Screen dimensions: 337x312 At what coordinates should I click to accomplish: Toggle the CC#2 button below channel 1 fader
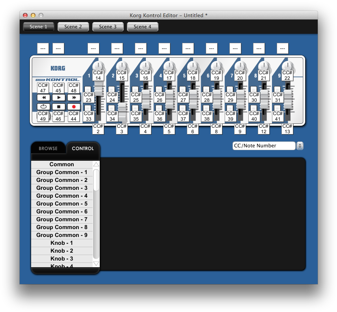point(98,129)
